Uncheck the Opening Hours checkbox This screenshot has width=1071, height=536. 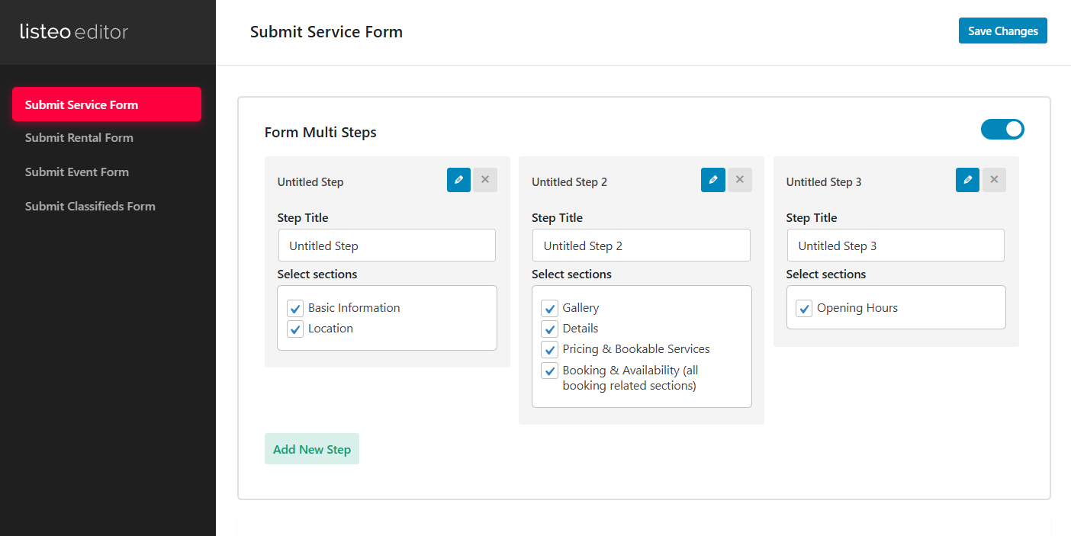(804, 309)
